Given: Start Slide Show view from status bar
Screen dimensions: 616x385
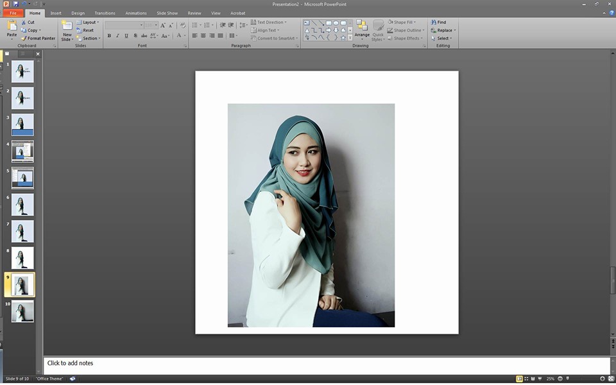Looking at the screenshot, I should click(541, 379).
